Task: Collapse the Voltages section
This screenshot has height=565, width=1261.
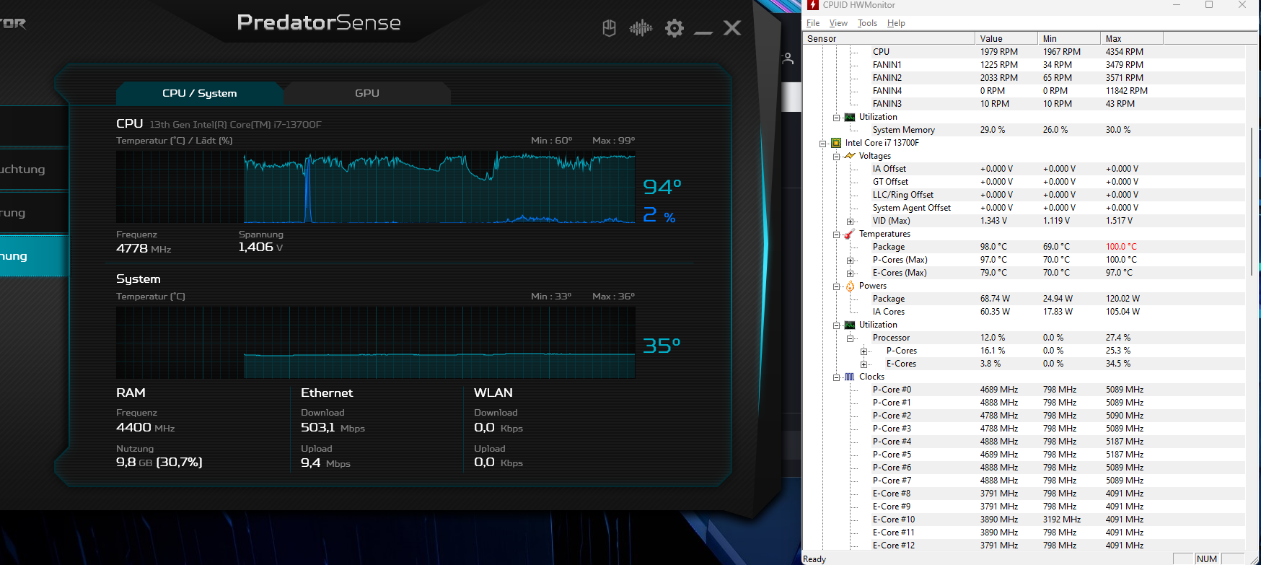Action: 836,157
